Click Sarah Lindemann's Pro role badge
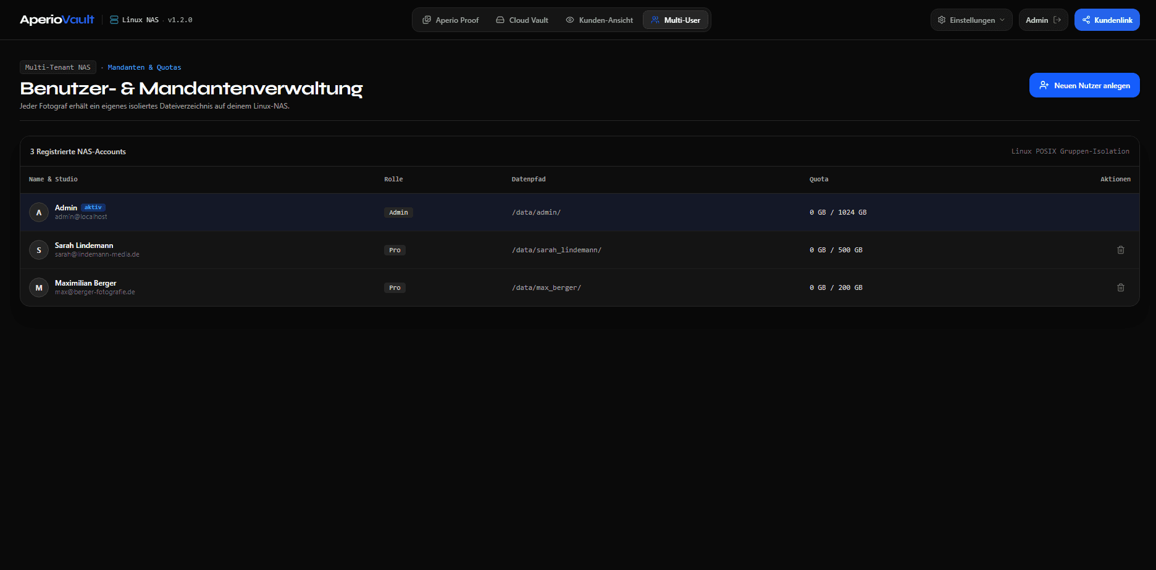1156x570 pixels. 395,250
